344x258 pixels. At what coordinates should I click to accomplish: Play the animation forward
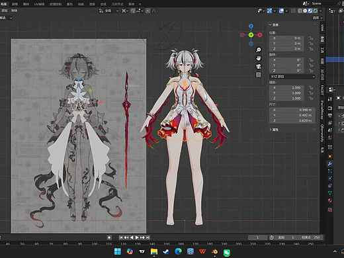tap(137, 237)
